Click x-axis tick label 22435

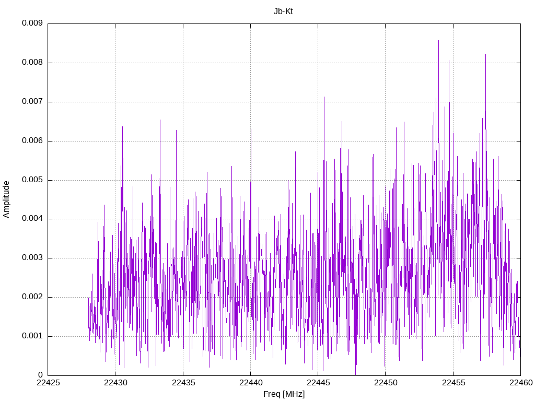click(183, 383)
